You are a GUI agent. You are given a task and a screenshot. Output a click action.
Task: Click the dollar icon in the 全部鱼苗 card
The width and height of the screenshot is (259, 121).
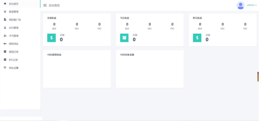[51, 38]
